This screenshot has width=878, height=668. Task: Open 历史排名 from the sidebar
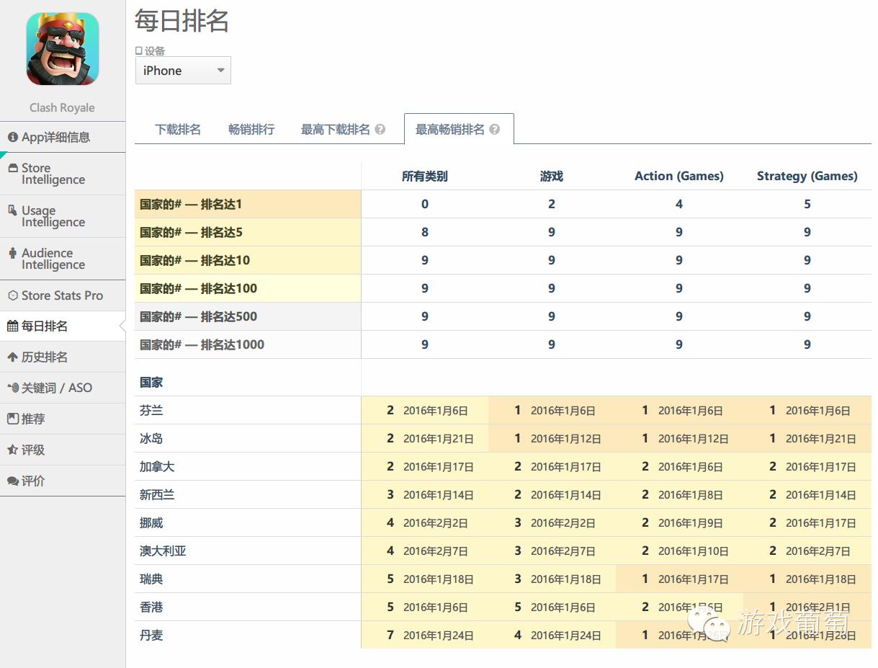click(x=12, y=357)
